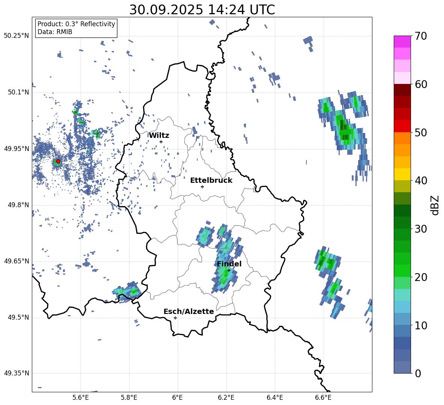Click the 20 colorbar tick label
The height and width of the screenshot is (405, 444).
pyautogui.click(x=421, y=277)
